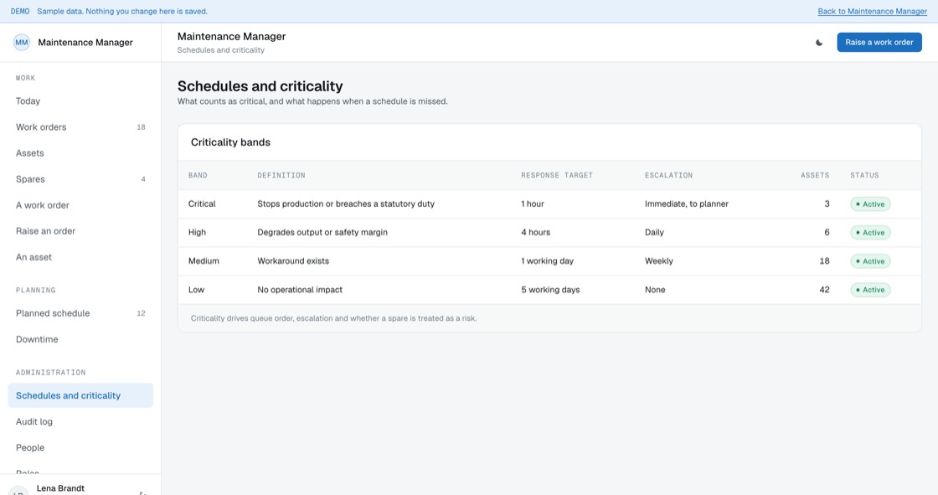Follow Back to Maintenance Manager link
938x495 pixels.
click(872, 12)
